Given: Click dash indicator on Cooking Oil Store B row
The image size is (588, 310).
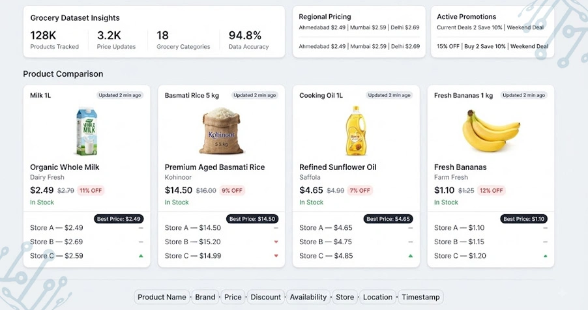Looking at the screenshot, I should point(411,242).
